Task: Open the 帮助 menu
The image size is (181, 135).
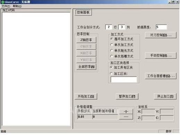Action: (x=17, y=6)
